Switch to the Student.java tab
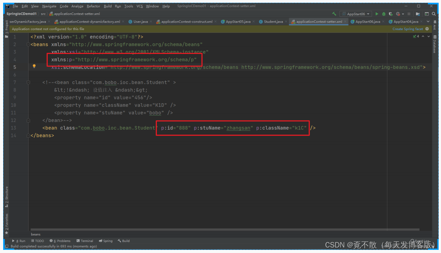This screenshot has width=441, height=253. coord(273,22)
